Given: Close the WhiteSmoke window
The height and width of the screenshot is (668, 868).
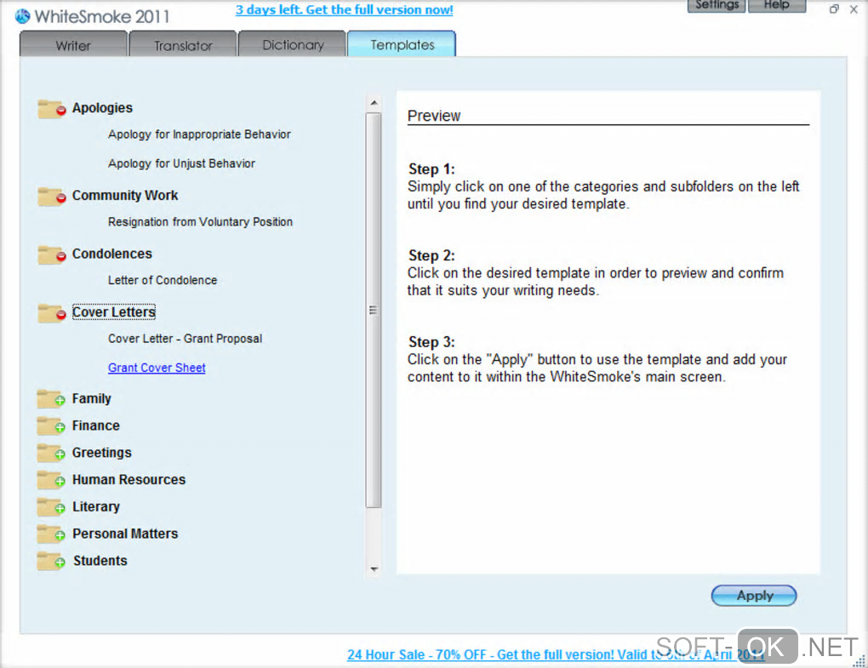Looking at the screenshot, I should (854, 9).
